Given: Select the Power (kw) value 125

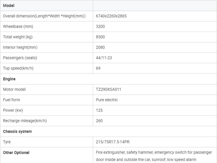Looking at the screenshot, I should tap(99, 110).
